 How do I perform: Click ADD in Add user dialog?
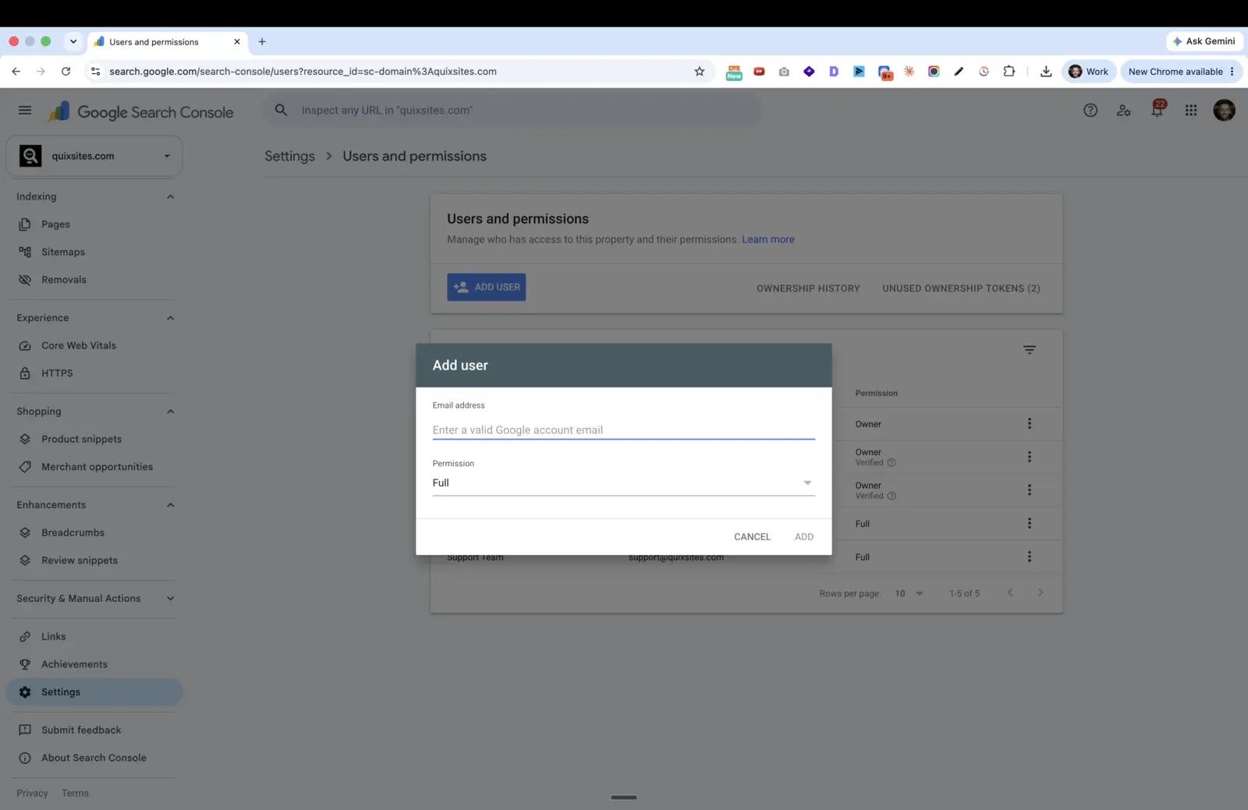point(804,536)
